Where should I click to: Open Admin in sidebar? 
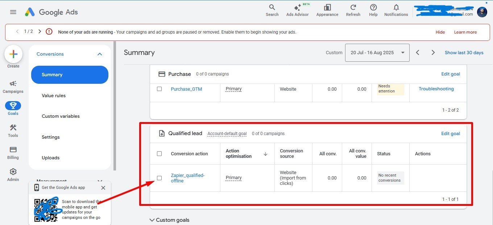(13, 174)
